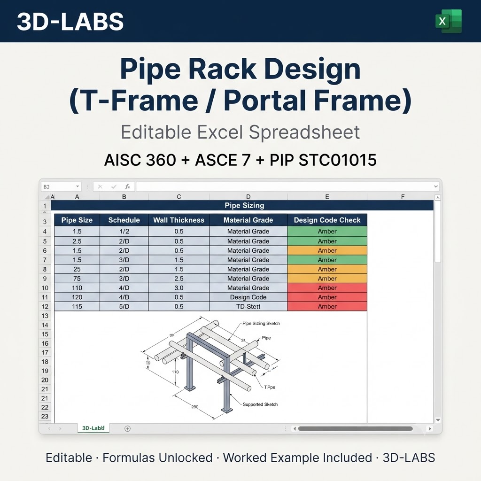Click Pipe Size cell 75

tap(77, 279)
